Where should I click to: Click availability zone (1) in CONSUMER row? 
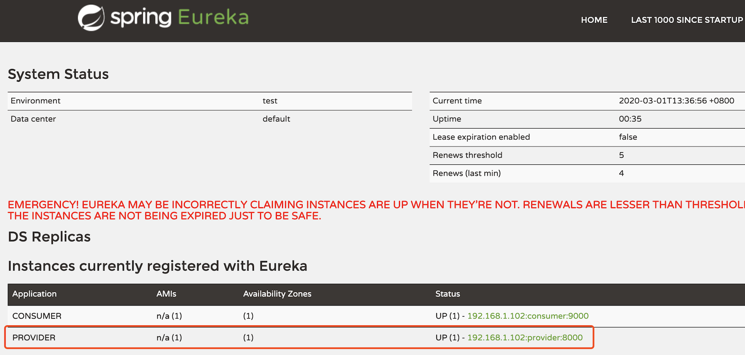coord(248,316)
